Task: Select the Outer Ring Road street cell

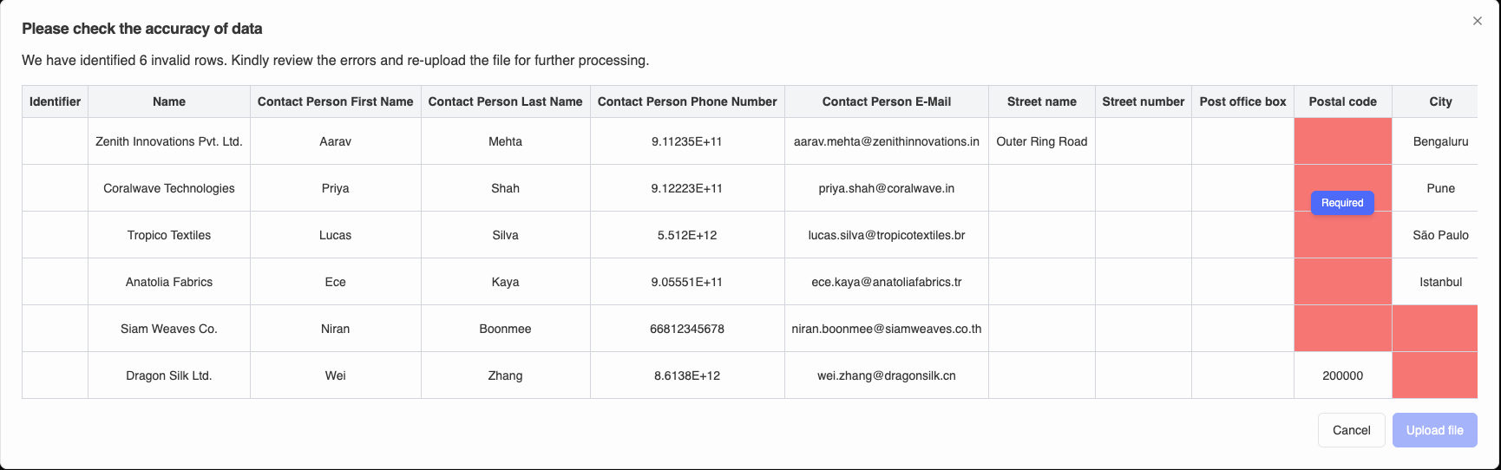Action: pyautogui.click(x=1041, y=141)
